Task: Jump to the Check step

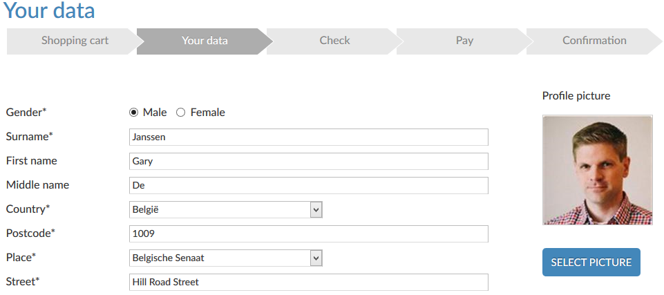Action: click(x=334, y=41)
